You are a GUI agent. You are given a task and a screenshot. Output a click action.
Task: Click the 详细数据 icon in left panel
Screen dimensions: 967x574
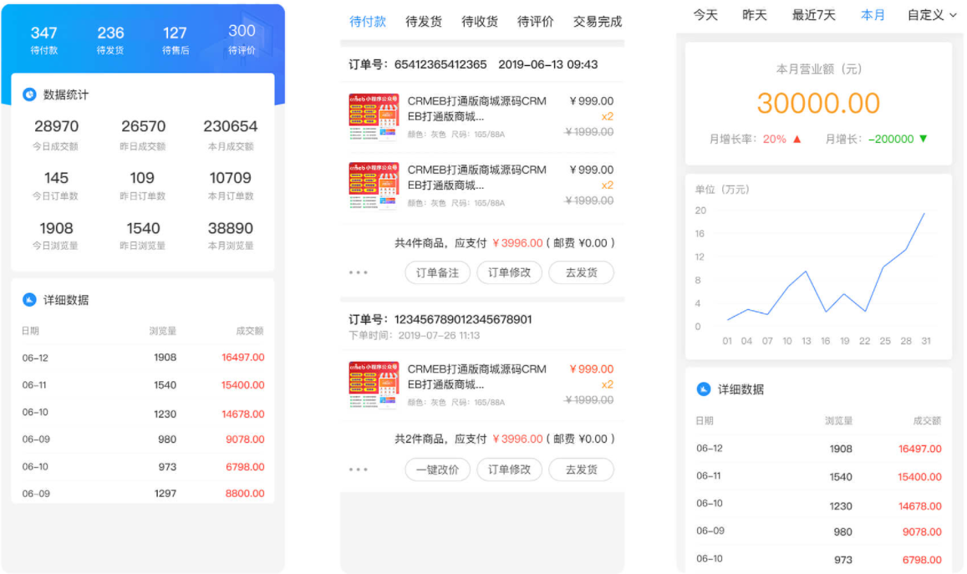point(29,300)
